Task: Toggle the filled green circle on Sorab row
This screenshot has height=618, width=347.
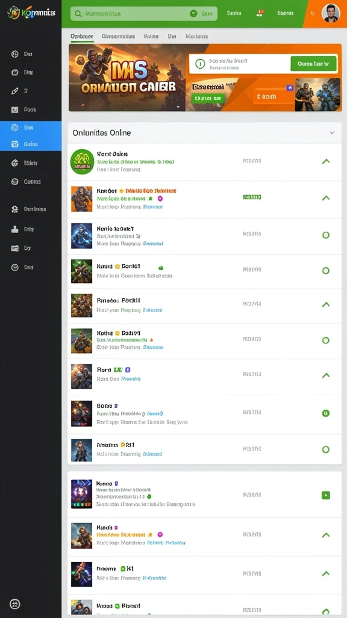Action: click(325, 413)
